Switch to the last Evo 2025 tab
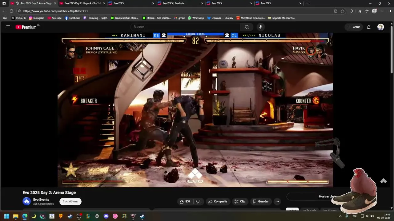The width and height of the screenshot is (394, 221). click(278, 3)
